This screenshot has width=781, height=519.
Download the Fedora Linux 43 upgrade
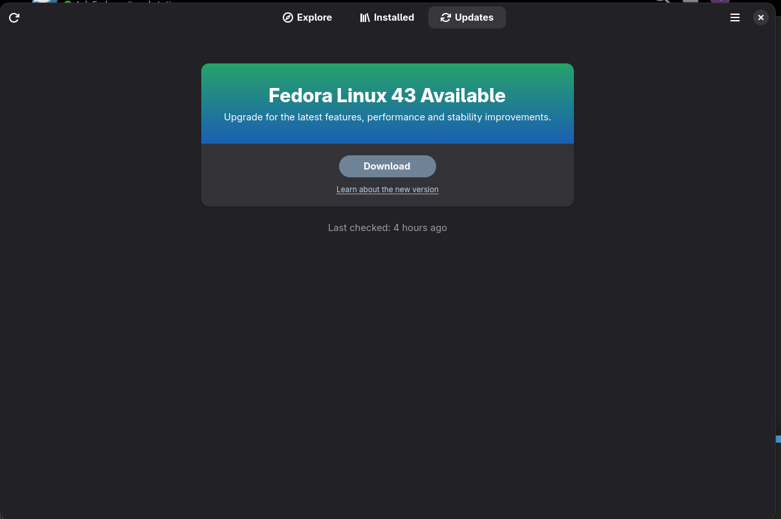388,166
